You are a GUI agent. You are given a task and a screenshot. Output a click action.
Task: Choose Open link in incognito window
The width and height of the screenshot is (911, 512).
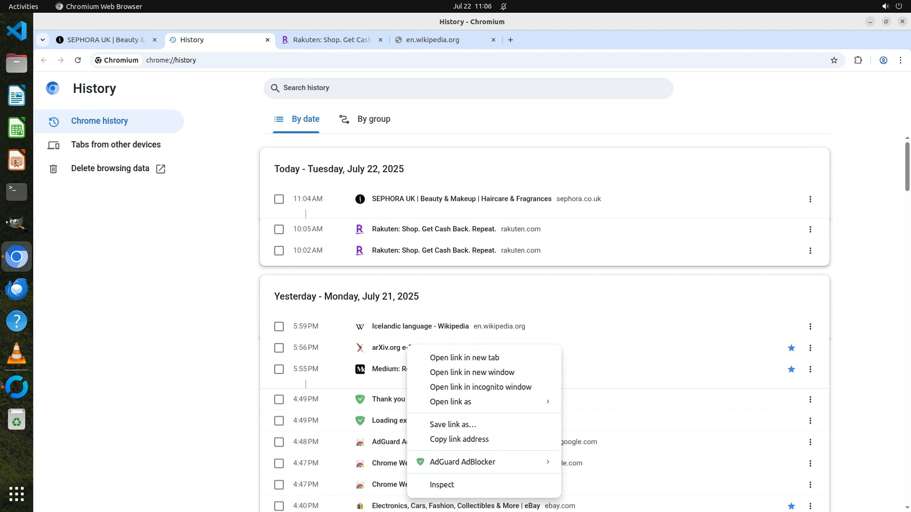pyautogui.click(x=480, y=387)
